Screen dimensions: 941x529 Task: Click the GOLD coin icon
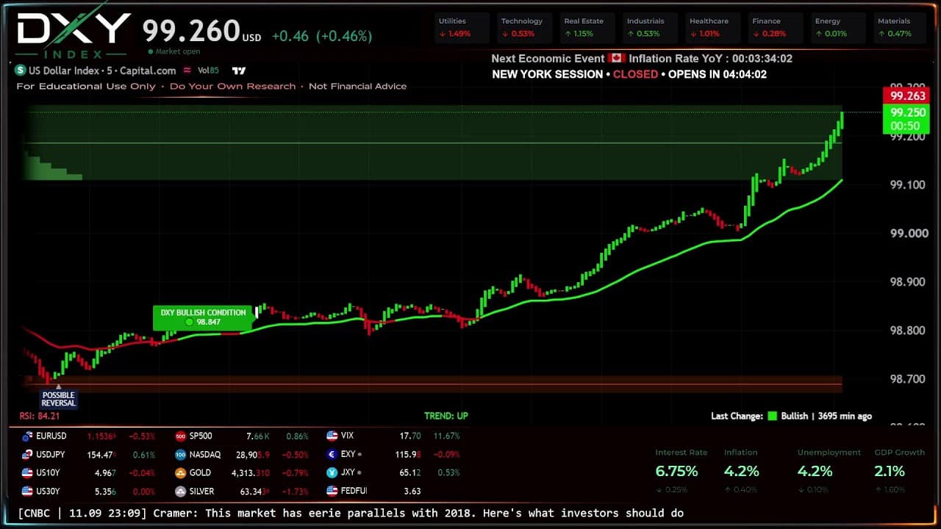pos(181,473)
